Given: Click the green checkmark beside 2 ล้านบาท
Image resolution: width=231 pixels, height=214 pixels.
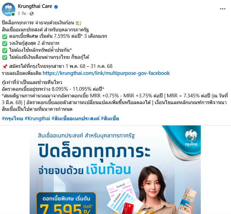Looking at the screenshot, I should point(5,43).
